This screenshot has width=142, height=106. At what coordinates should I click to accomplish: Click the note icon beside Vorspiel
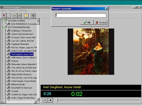coord(9,91)
